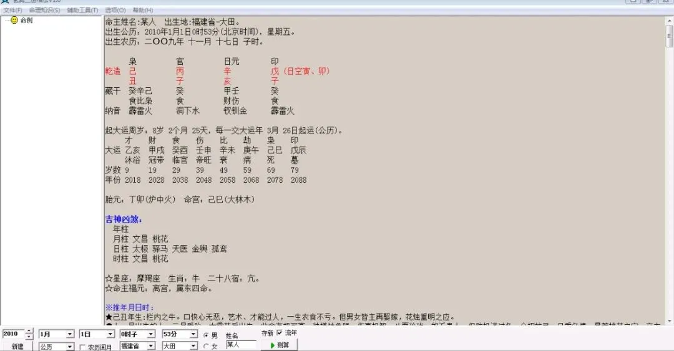Click the 钗钏金 text in the 纳音 row
Viewport: 674px width, 351px height.
[235, 111]
